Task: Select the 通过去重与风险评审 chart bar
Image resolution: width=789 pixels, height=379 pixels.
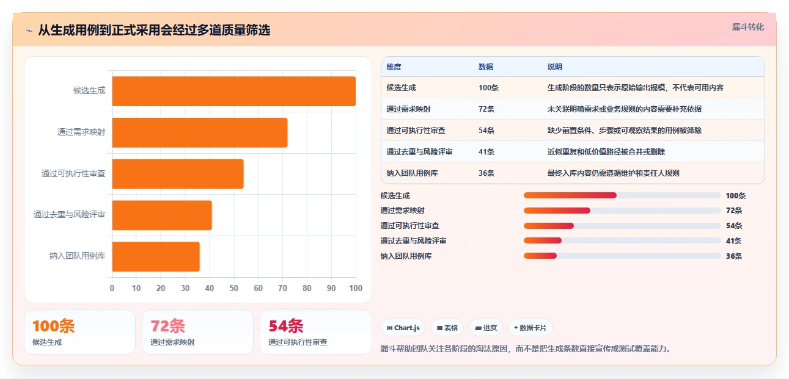Action: [162, 215]
